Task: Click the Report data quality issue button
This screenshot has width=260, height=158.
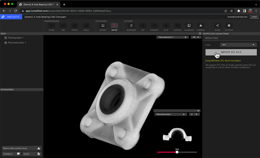Action: [x=22, y=148]
